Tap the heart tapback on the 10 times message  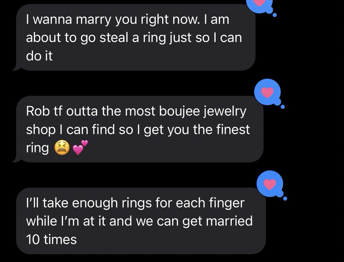[270, 184]
